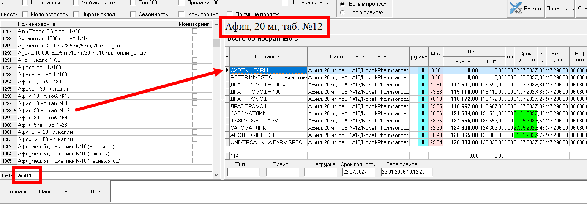Viewport: 587px width, 204px height.
Task: Switch to the Филиалы tab
Action: (17, 192)
